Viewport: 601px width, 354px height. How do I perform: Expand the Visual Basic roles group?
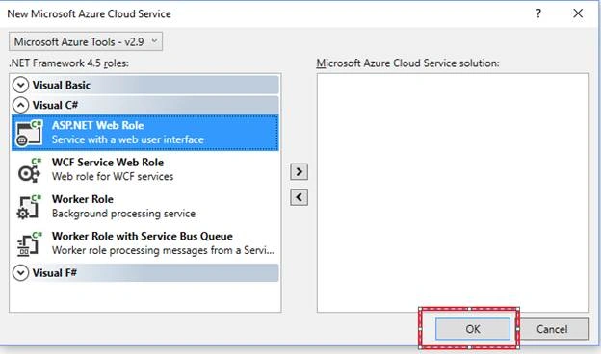20,85
